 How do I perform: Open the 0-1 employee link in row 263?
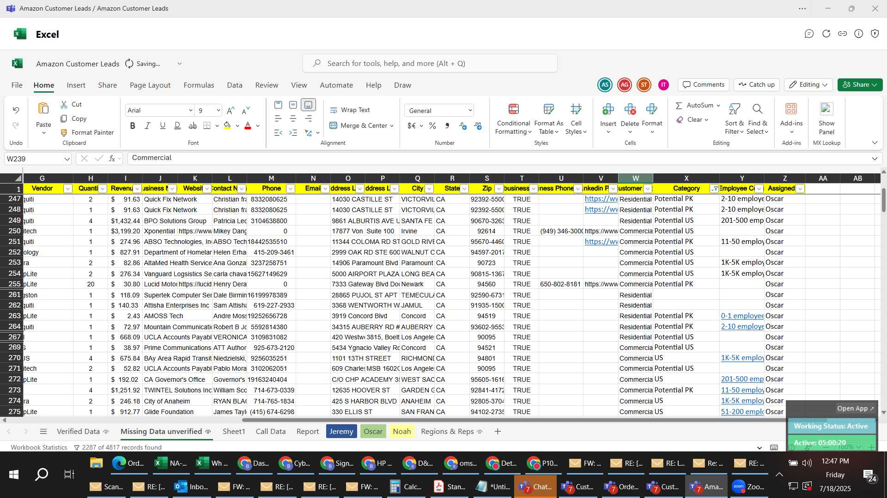click(x=742, y=316)
